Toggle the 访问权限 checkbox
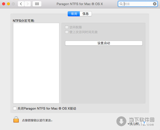The width and height of the screenshot is (160, 130). pos(67,27)
